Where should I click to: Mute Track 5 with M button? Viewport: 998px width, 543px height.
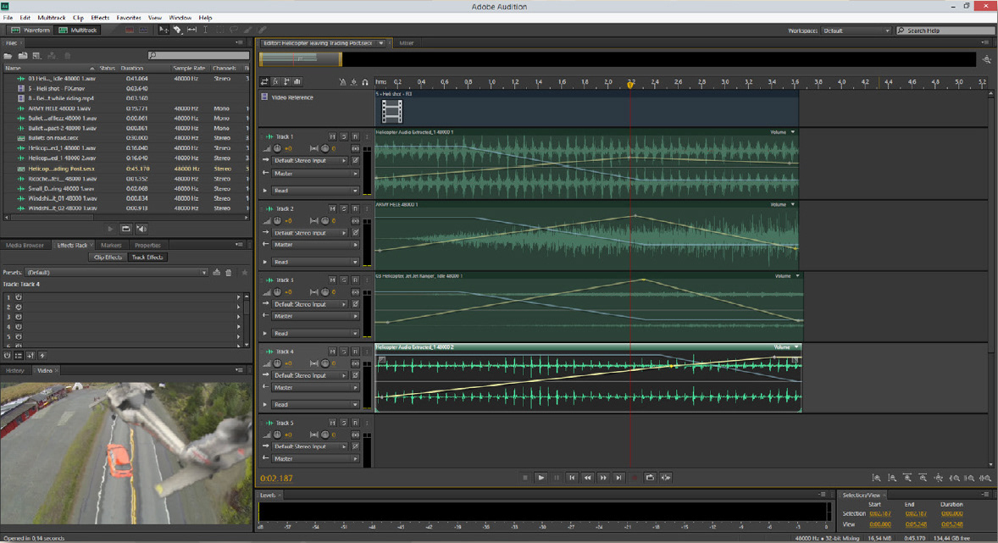(332, 423)
